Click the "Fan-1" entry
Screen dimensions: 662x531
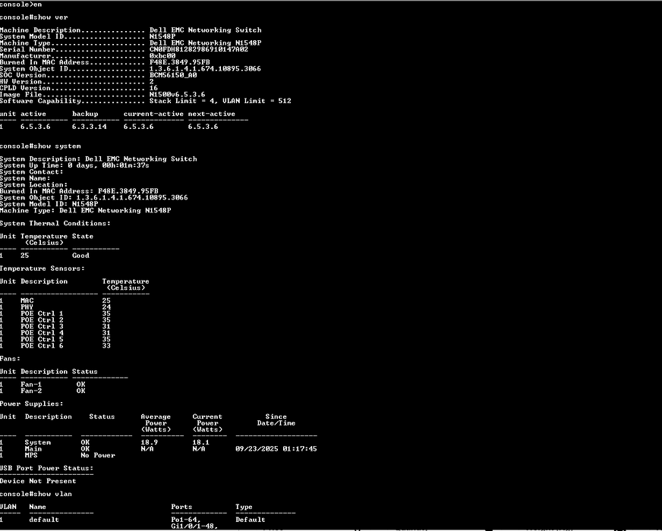tap(31, 385)
